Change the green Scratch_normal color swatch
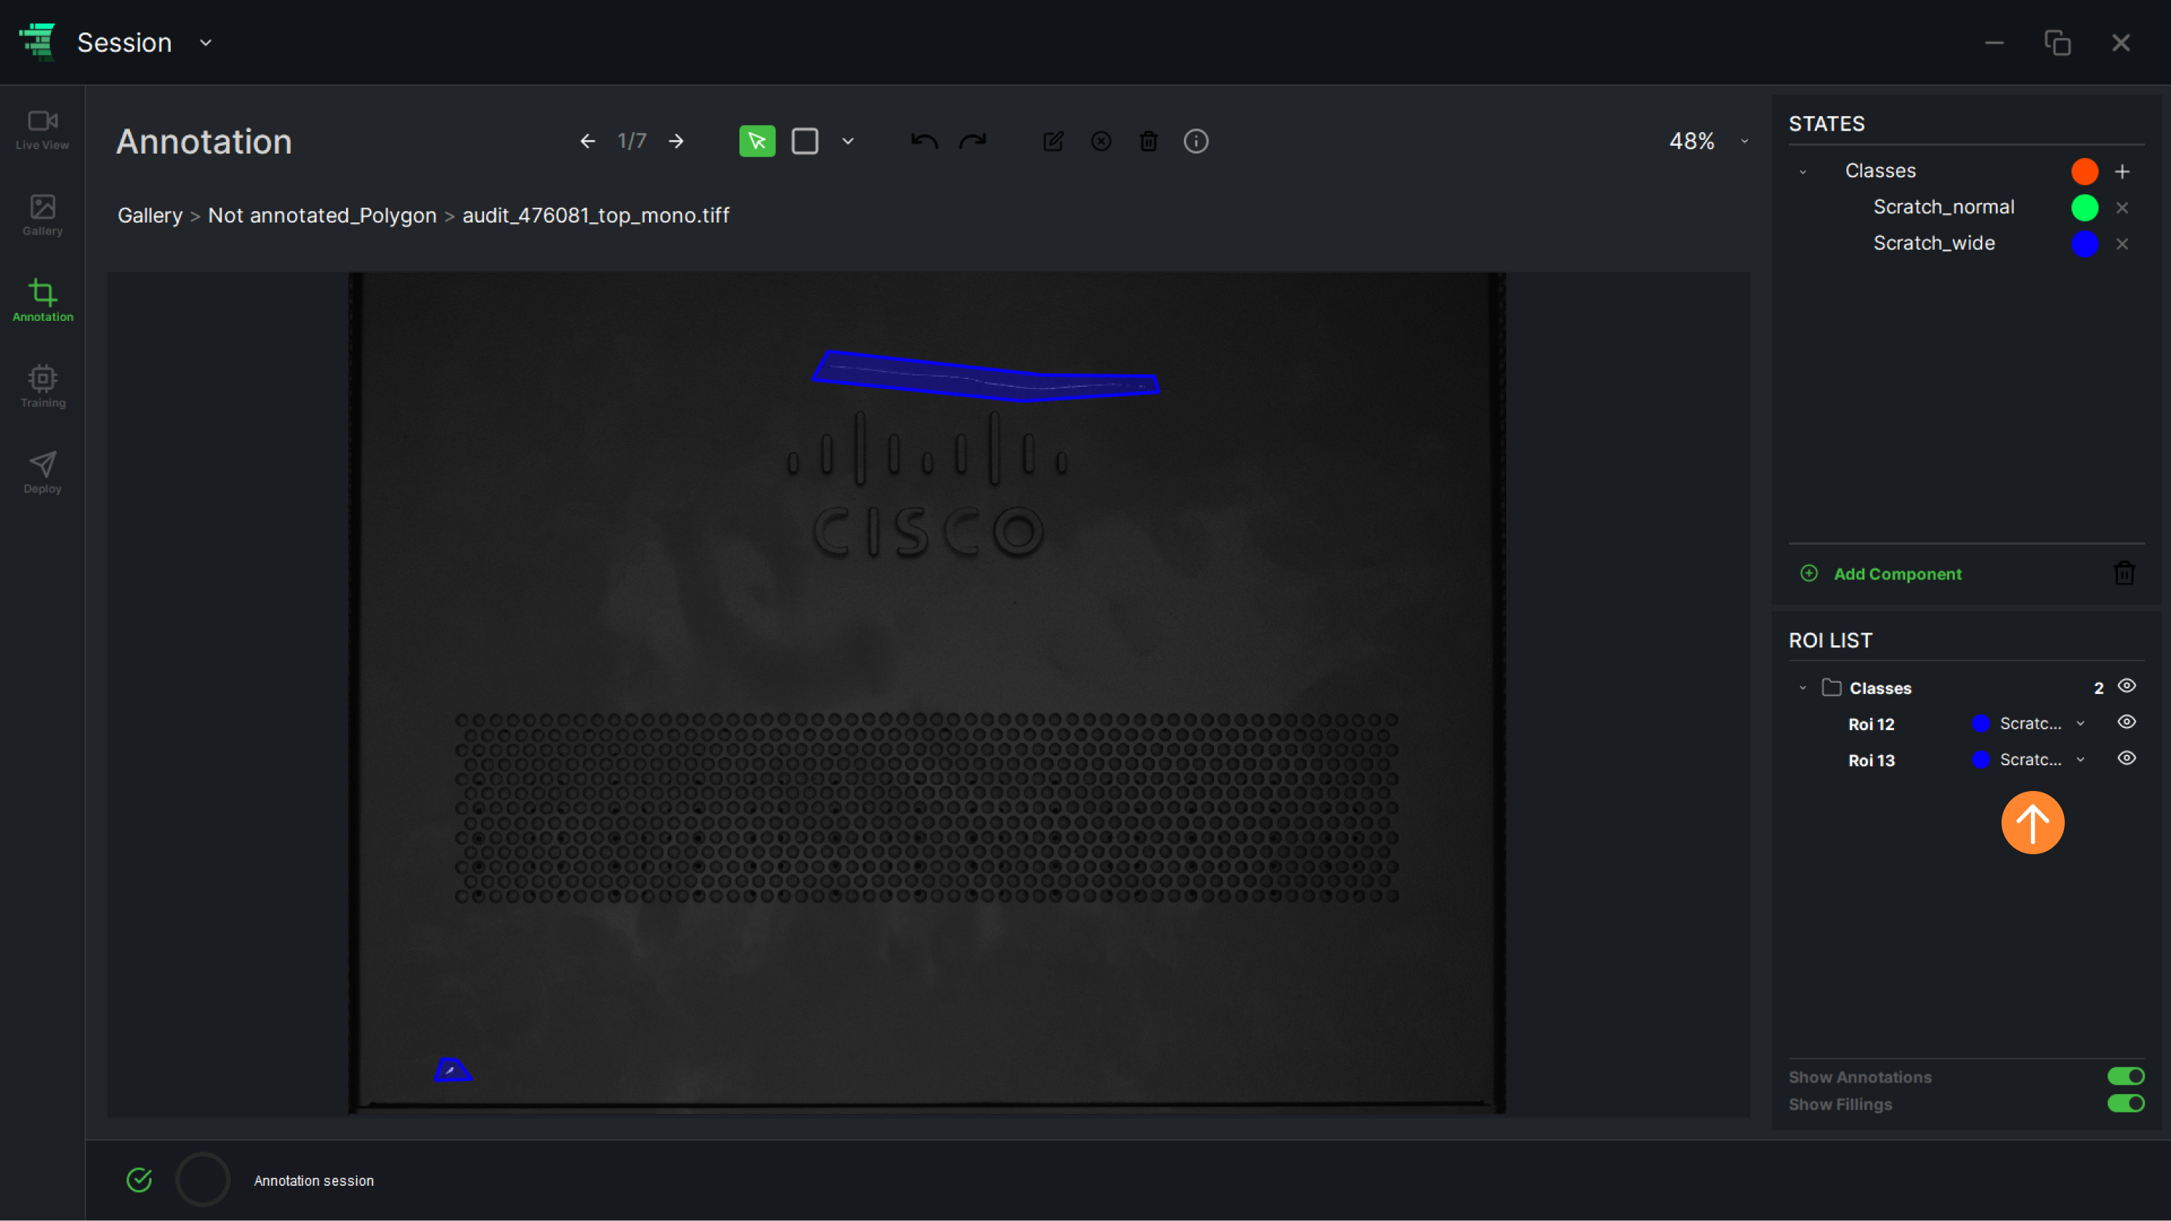 [x=2084, y=207]
